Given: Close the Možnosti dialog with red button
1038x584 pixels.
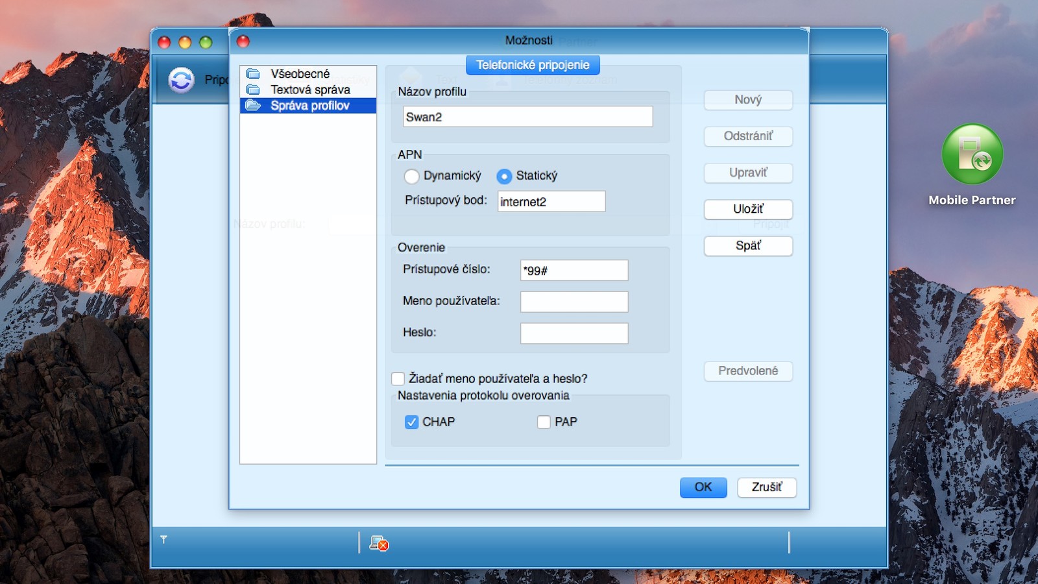Looking at the screenshot, I should (243, 42).
